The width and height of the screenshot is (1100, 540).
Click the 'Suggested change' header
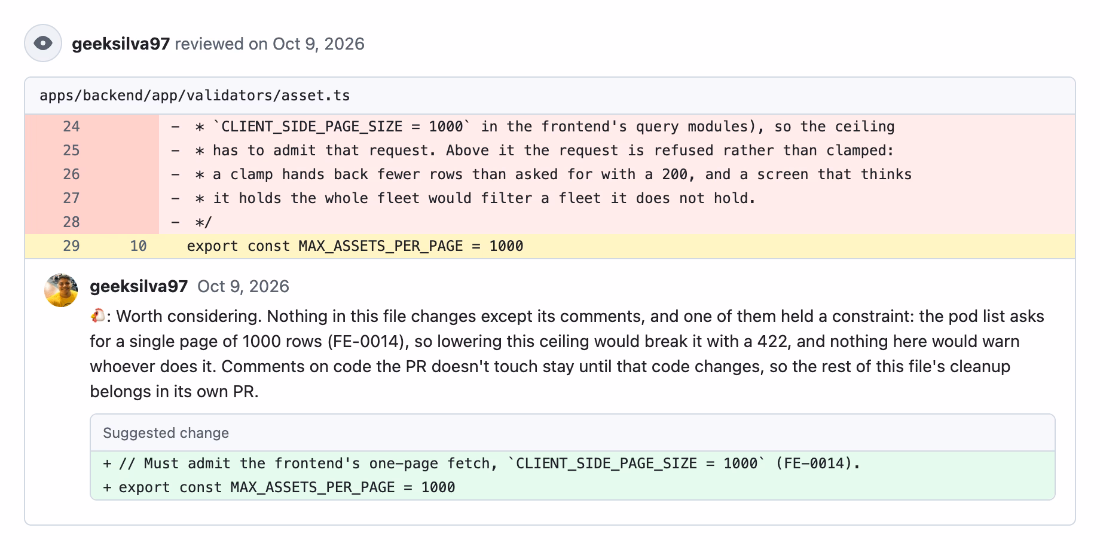click(573, 433)
